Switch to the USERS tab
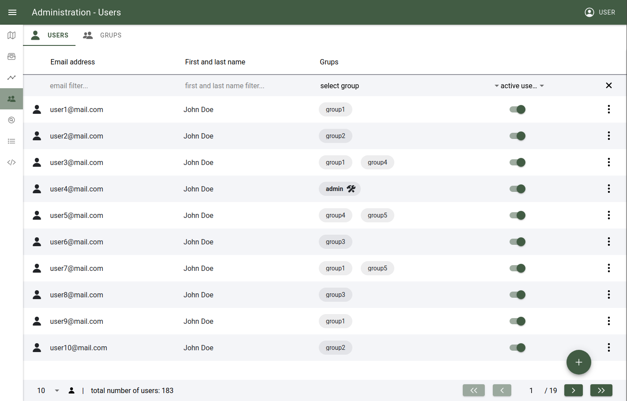 point(49,35)
